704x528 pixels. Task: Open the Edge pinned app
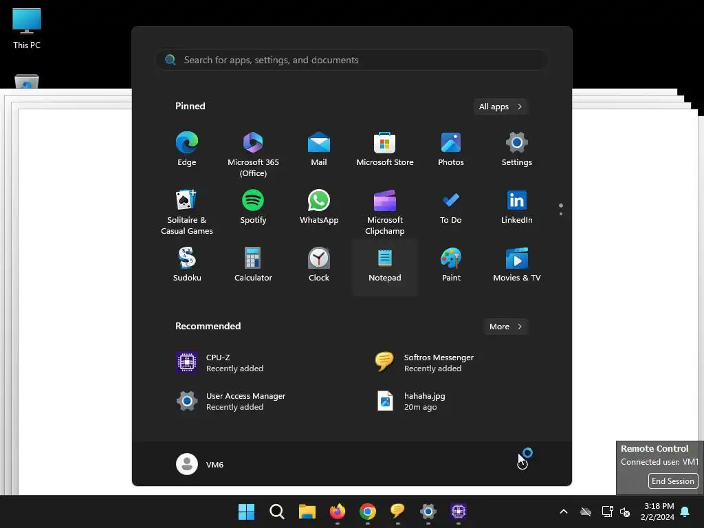pos(187,149)
